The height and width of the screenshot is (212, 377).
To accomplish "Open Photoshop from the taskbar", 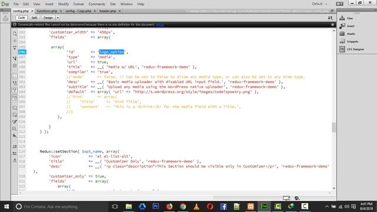I will (x=156, y=207).
